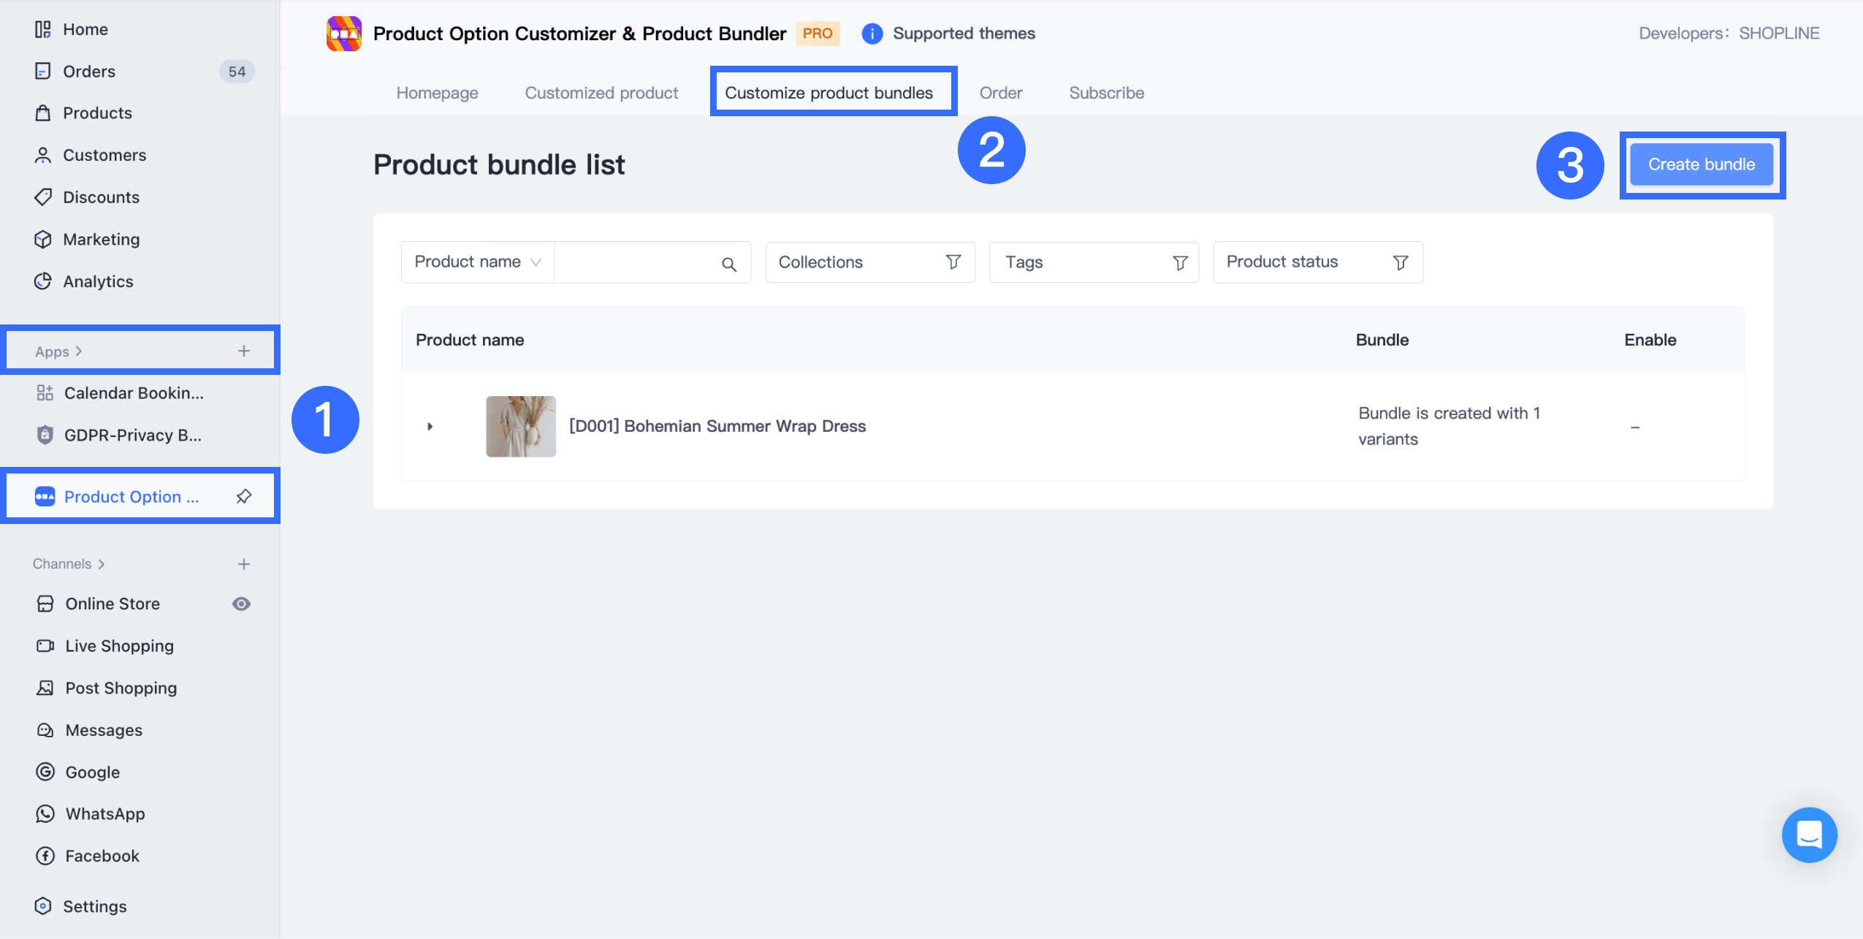Screen dimensions: 1863x939
Task: Click the Supported themes info icon
Action: point(872,34)
